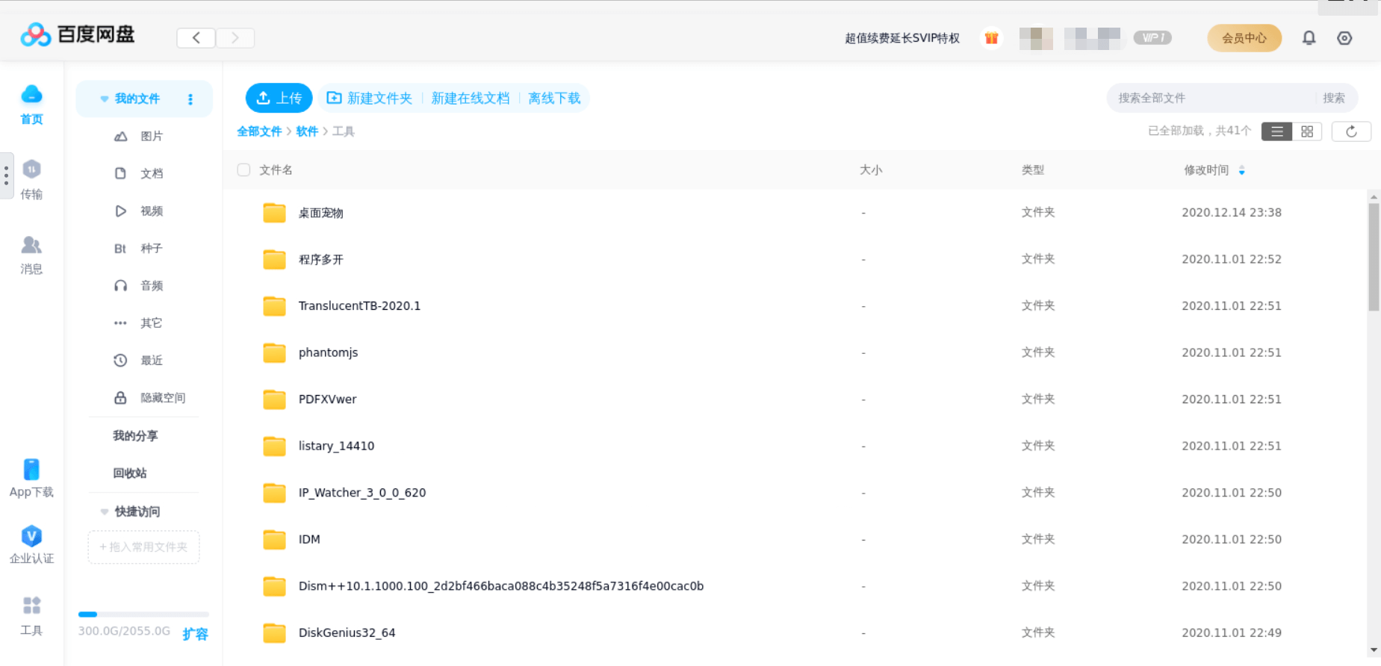Collapse the 我的文件 tree section

click(x=105, y=99)
